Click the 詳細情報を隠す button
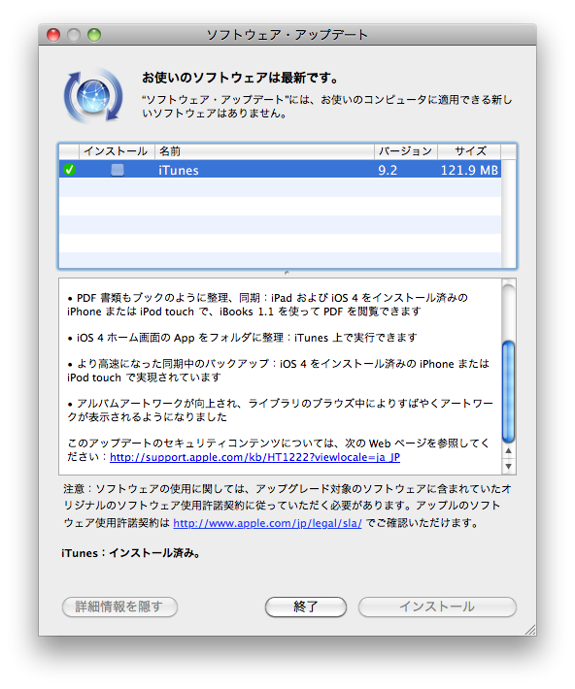This screenshot has height=689, width=575. pos(119,607)
